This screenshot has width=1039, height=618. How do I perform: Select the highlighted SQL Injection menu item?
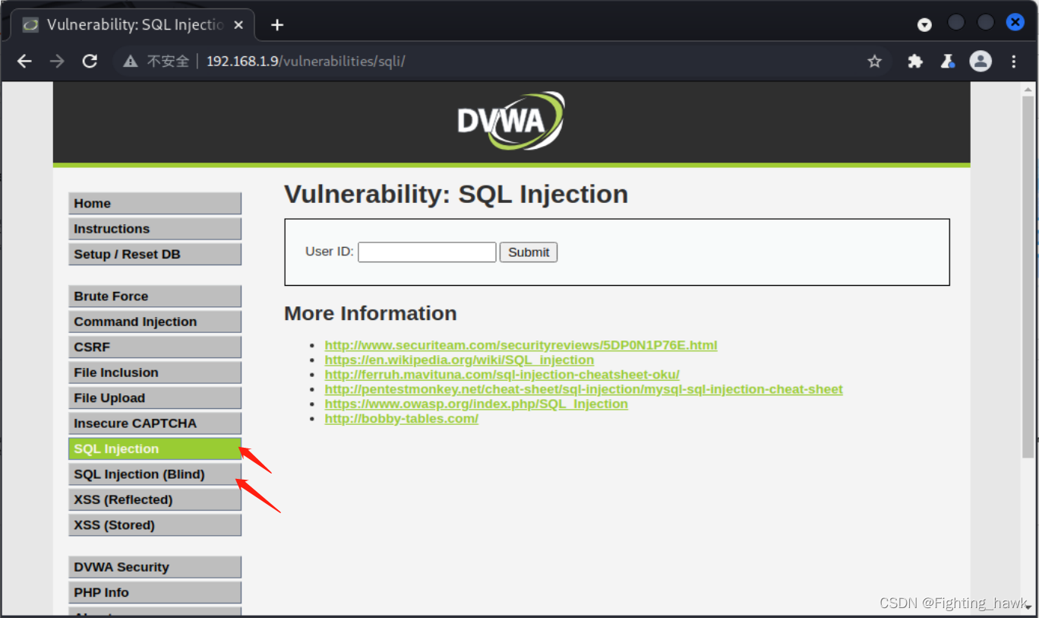pyautogui.click(x=155, y=449)
